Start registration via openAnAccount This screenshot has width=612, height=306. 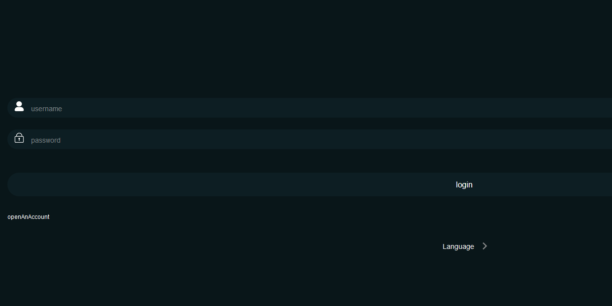pos(29,217)
